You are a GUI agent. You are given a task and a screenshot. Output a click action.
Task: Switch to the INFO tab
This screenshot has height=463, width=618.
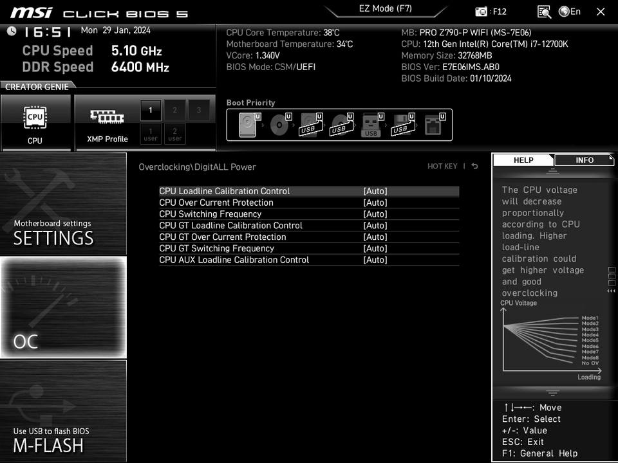pos(585,160)
